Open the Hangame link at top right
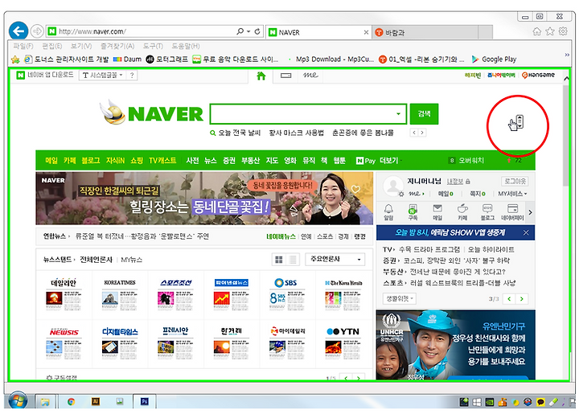579x414 pixels. coord(538,75)
